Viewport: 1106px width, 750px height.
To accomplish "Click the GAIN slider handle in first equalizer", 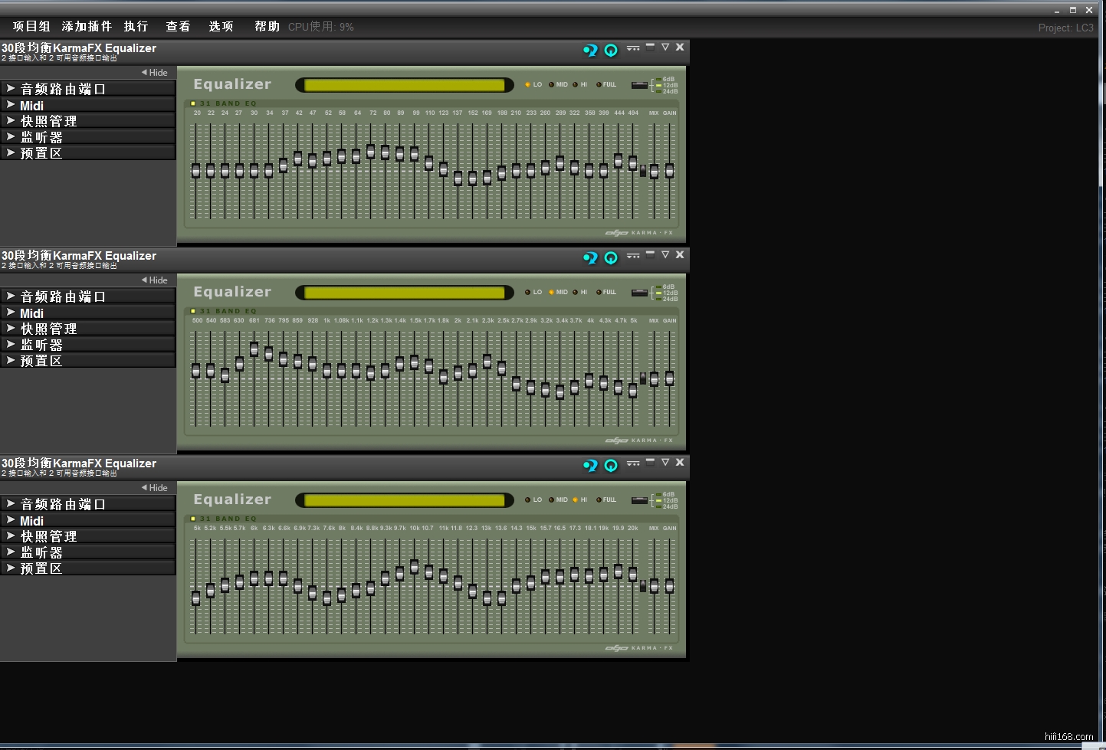I will pos(669,171).
